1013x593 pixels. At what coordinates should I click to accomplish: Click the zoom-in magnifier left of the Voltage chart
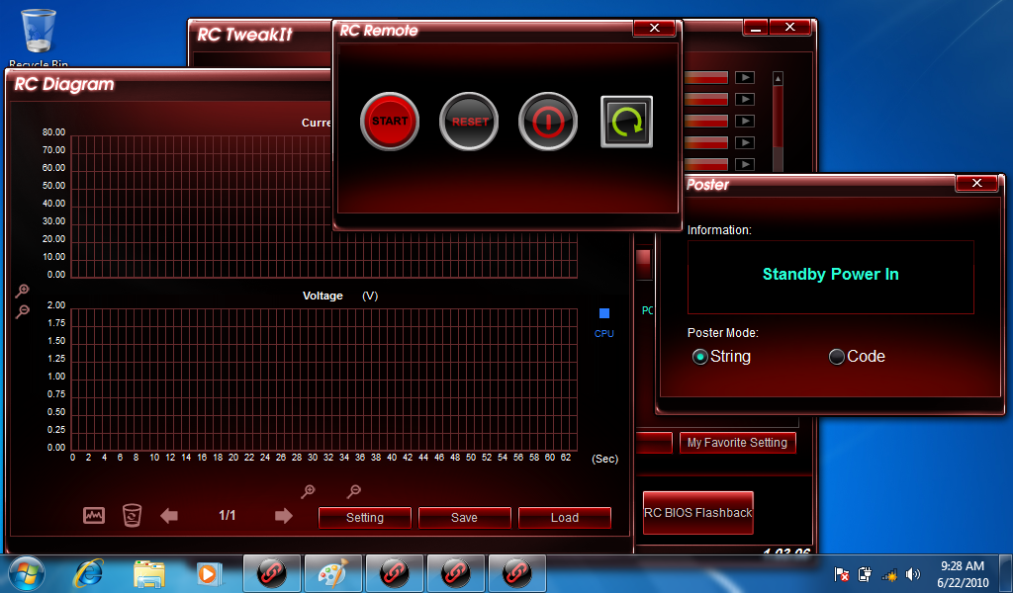pyautogui.click(x=22, y=291)
